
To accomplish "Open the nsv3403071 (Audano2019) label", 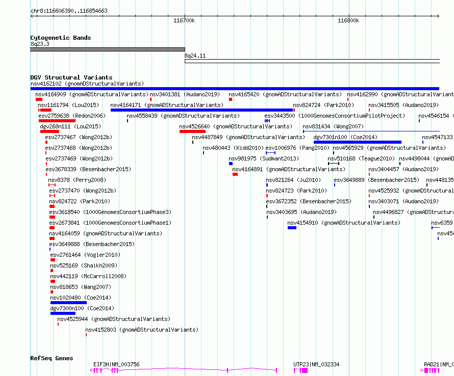I will (x=403, y=201).
